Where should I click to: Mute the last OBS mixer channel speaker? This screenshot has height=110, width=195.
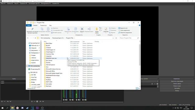[x=86, y=100]
